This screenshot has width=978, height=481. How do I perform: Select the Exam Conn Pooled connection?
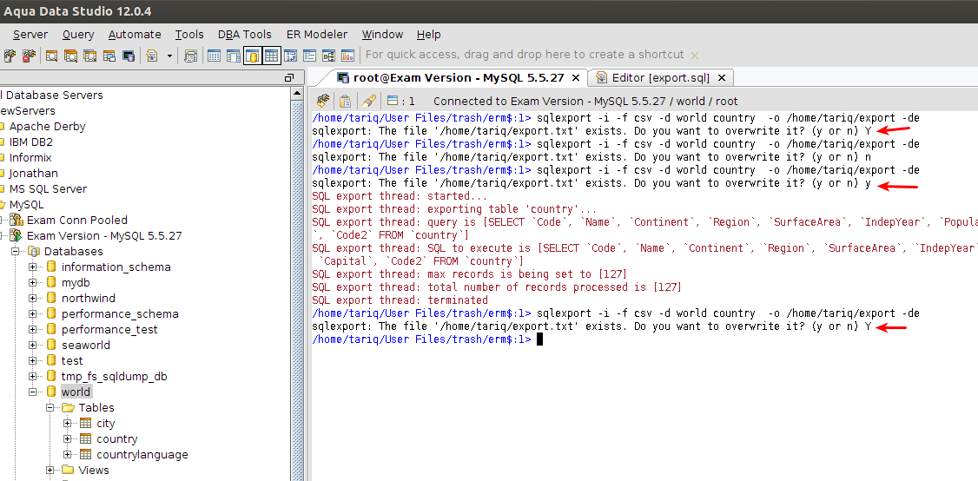pyautogui.click(x=76, y=221)
